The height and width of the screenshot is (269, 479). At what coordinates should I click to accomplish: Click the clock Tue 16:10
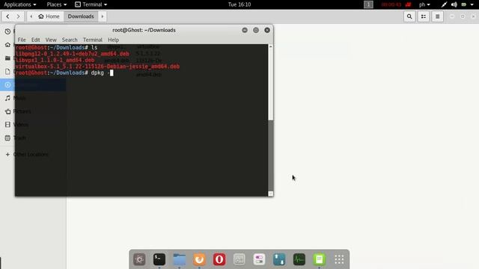239,4
